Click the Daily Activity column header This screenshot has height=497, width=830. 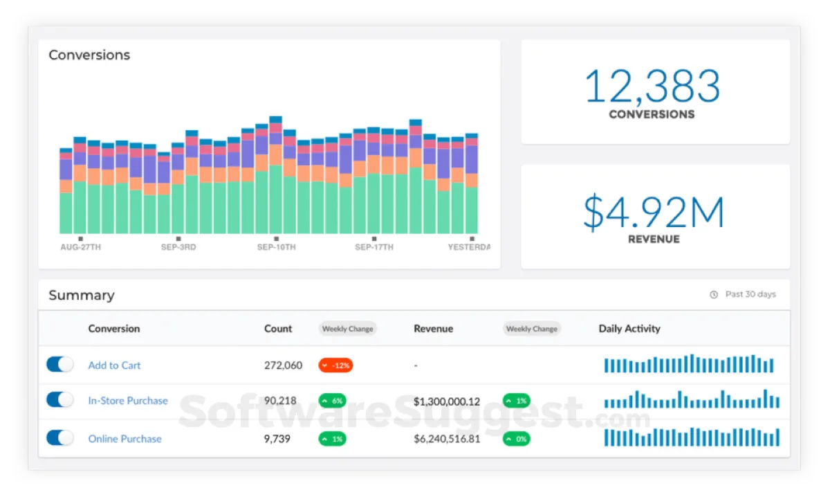coord(629,329)
